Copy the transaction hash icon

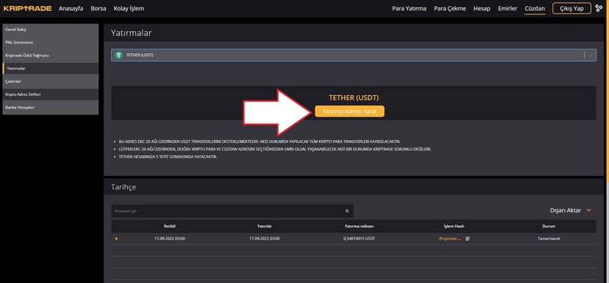click(x=467, y=239)
